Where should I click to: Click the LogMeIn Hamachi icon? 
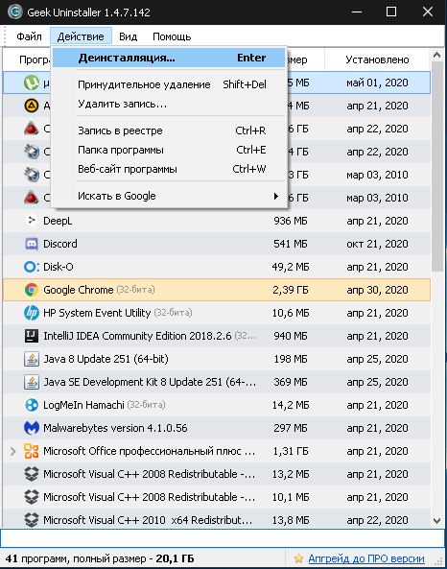(x=32, y=405)
